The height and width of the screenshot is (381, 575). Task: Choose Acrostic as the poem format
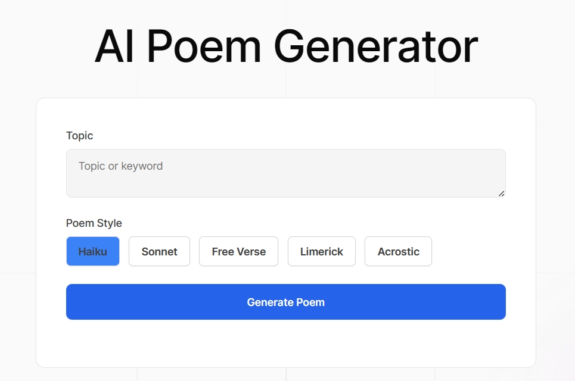[x=398, y=251]
